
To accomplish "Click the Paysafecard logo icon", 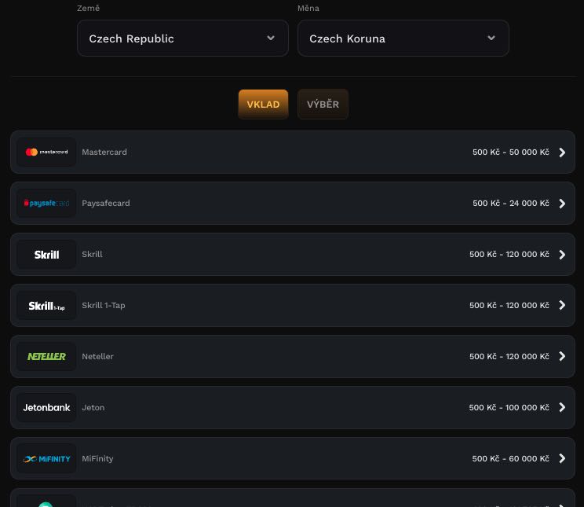I will (46, 204).
